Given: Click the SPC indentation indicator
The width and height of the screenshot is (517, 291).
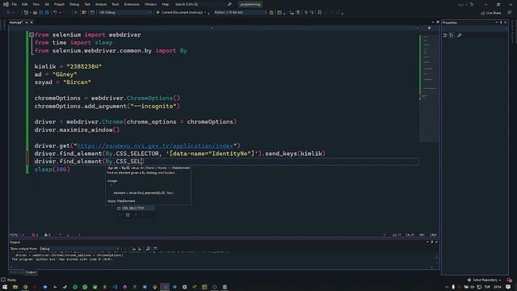Looking at the screenshot, I should point(422,235).
